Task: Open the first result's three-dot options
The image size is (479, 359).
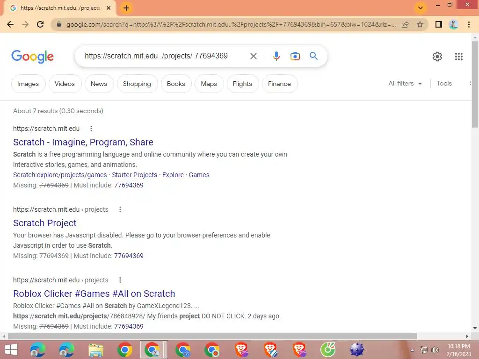Action: [91, 129]
